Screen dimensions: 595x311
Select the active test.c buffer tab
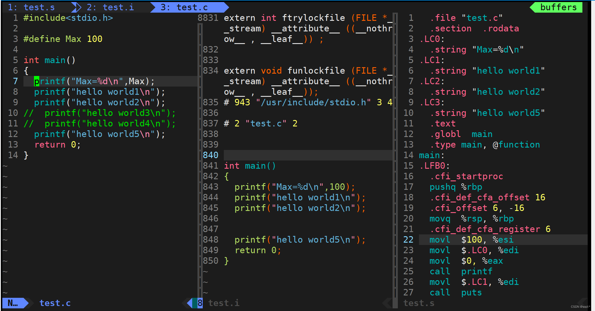click(184, 7)
